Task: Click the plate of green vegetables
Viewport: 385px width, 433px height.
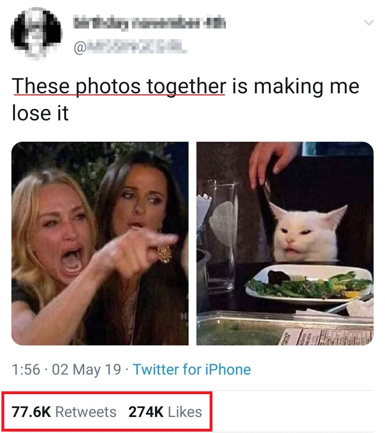Action: click(309, 285)
